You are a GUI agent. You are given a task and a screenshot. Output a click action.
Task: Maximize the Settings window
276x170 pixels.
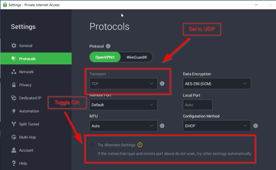(270, 5)
